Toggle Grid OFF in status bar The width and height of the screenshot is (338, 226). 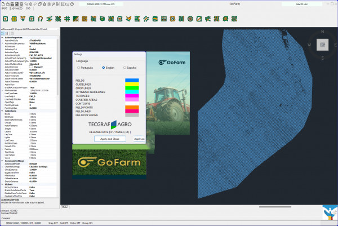click(x=64, y=223)
